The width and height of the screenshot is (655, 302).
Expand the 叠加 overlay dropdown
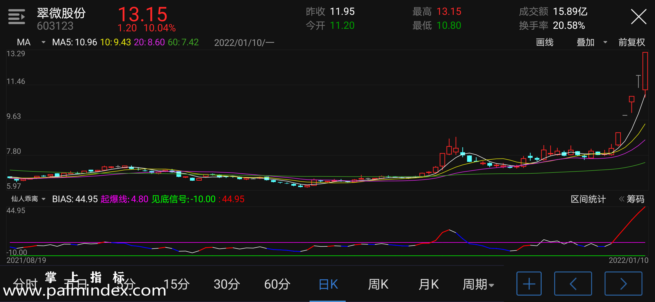click(592, 42)
